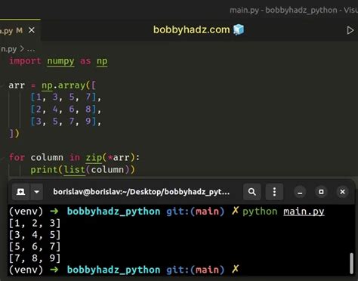The height and width of the screenshot is (281, 358).
Task: Click terminal scrollbar thumb
Action: [351, 264]
